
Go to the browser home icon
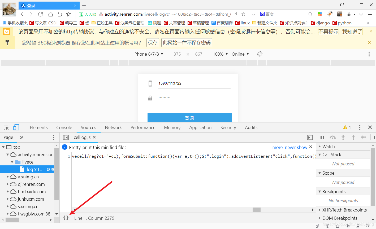(50, 14)
